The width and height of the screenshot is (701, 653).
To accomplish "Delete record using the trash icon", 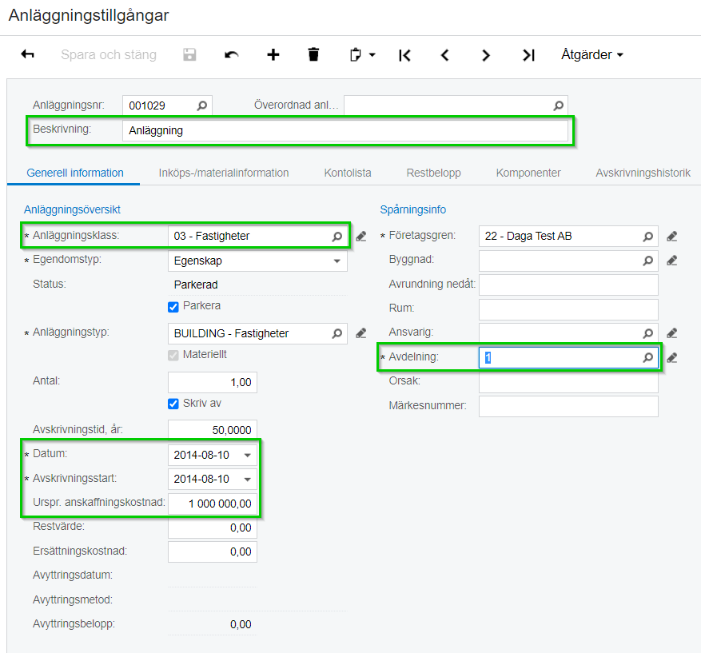I will tap(314, 54).
